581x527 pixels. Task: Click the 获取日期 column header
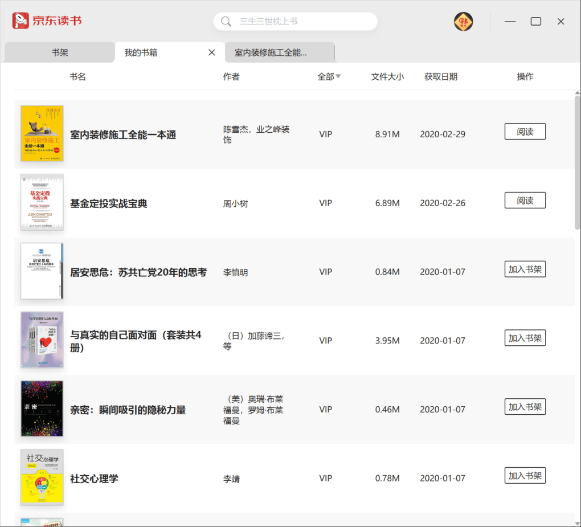tap(441, 77)
